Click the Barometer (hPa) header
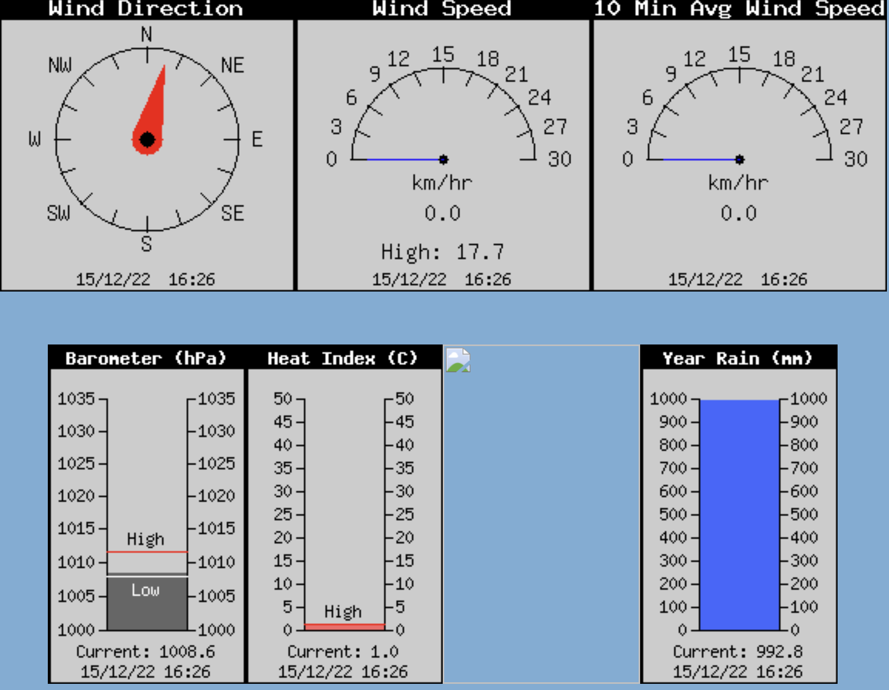The image size is (889, 690). tap(146, 358)
